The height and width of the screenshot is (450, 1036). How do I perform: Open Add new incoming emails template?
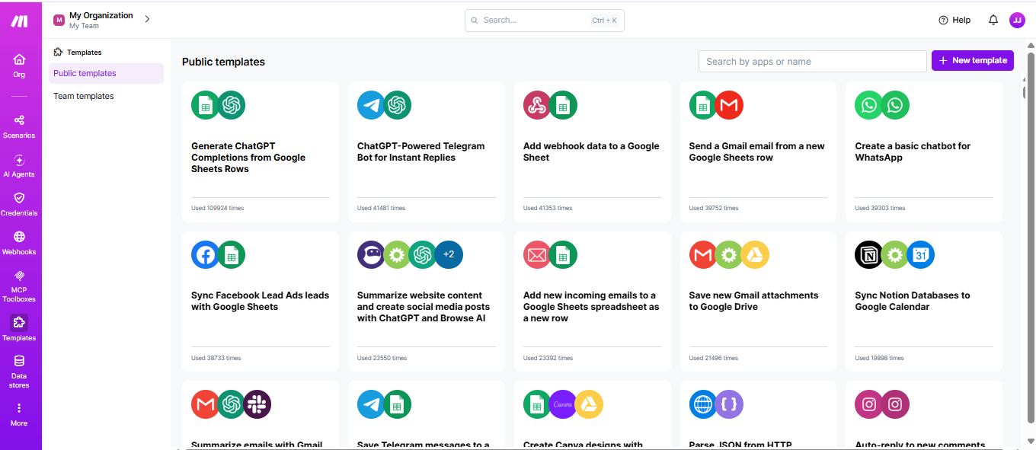593,302
